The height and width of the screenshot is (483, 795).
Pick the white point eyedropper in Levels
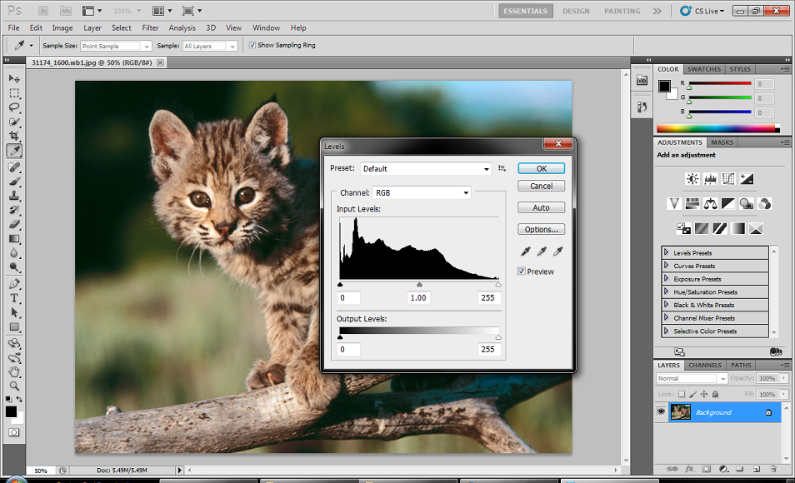[557, 251]
